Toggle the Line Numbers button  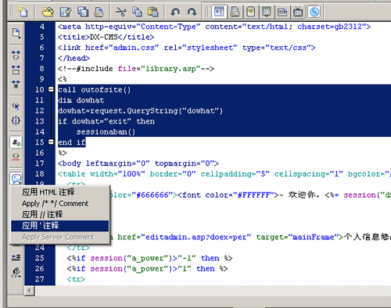coord(16,142)
